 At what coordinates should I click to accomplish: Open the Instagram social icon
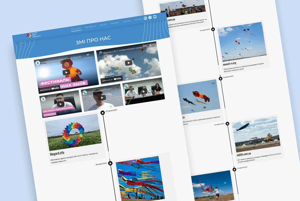coord(150,18)
